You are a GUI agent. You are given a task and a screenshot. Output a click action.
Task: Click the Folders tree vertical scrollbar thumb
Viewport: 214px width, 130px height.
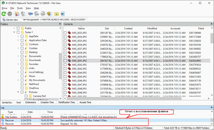(x=60, y=66)
